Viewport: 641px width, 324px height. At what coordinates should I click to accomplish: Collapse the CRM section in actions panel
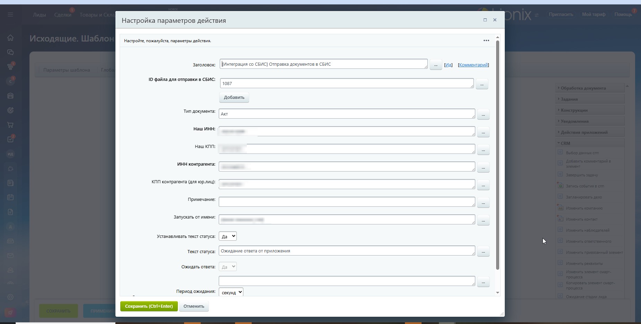(565, 143)
